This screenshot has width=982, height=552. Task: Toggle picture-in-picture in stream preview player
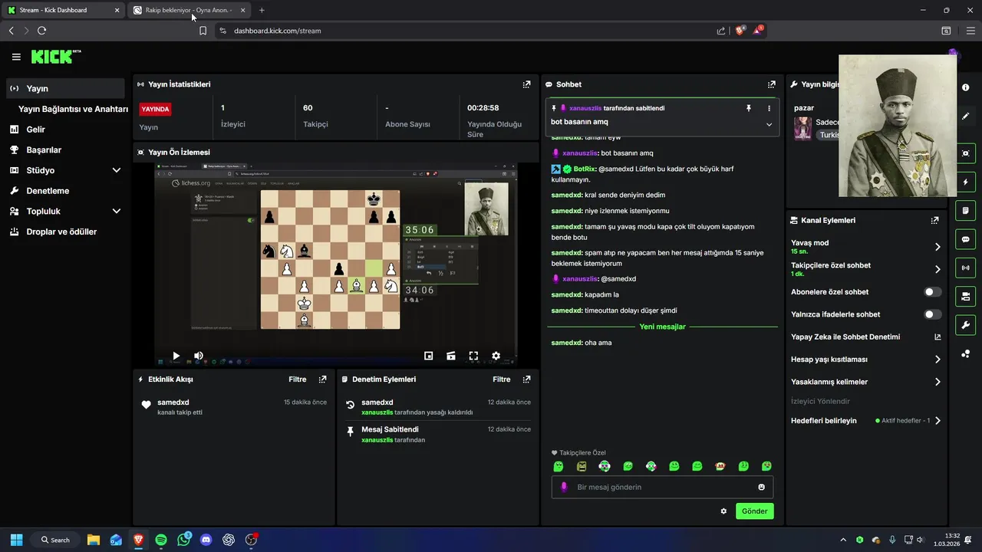point(428,356)
